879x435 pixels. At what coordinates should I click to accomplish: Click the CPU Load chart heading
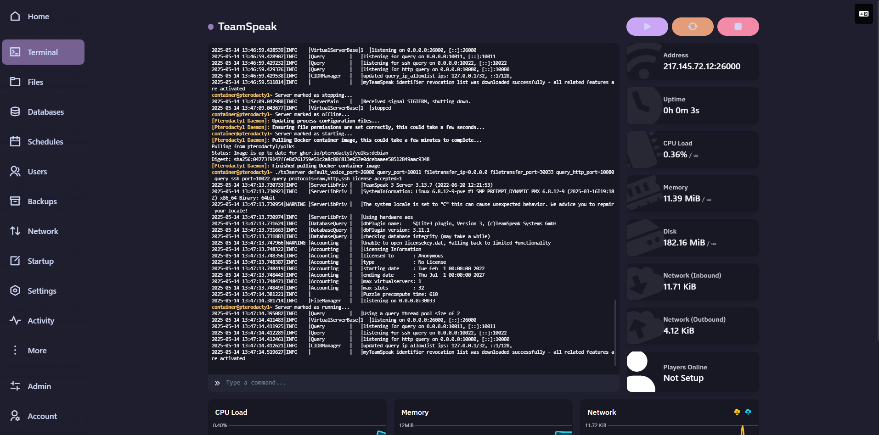(x=231, y=413)
